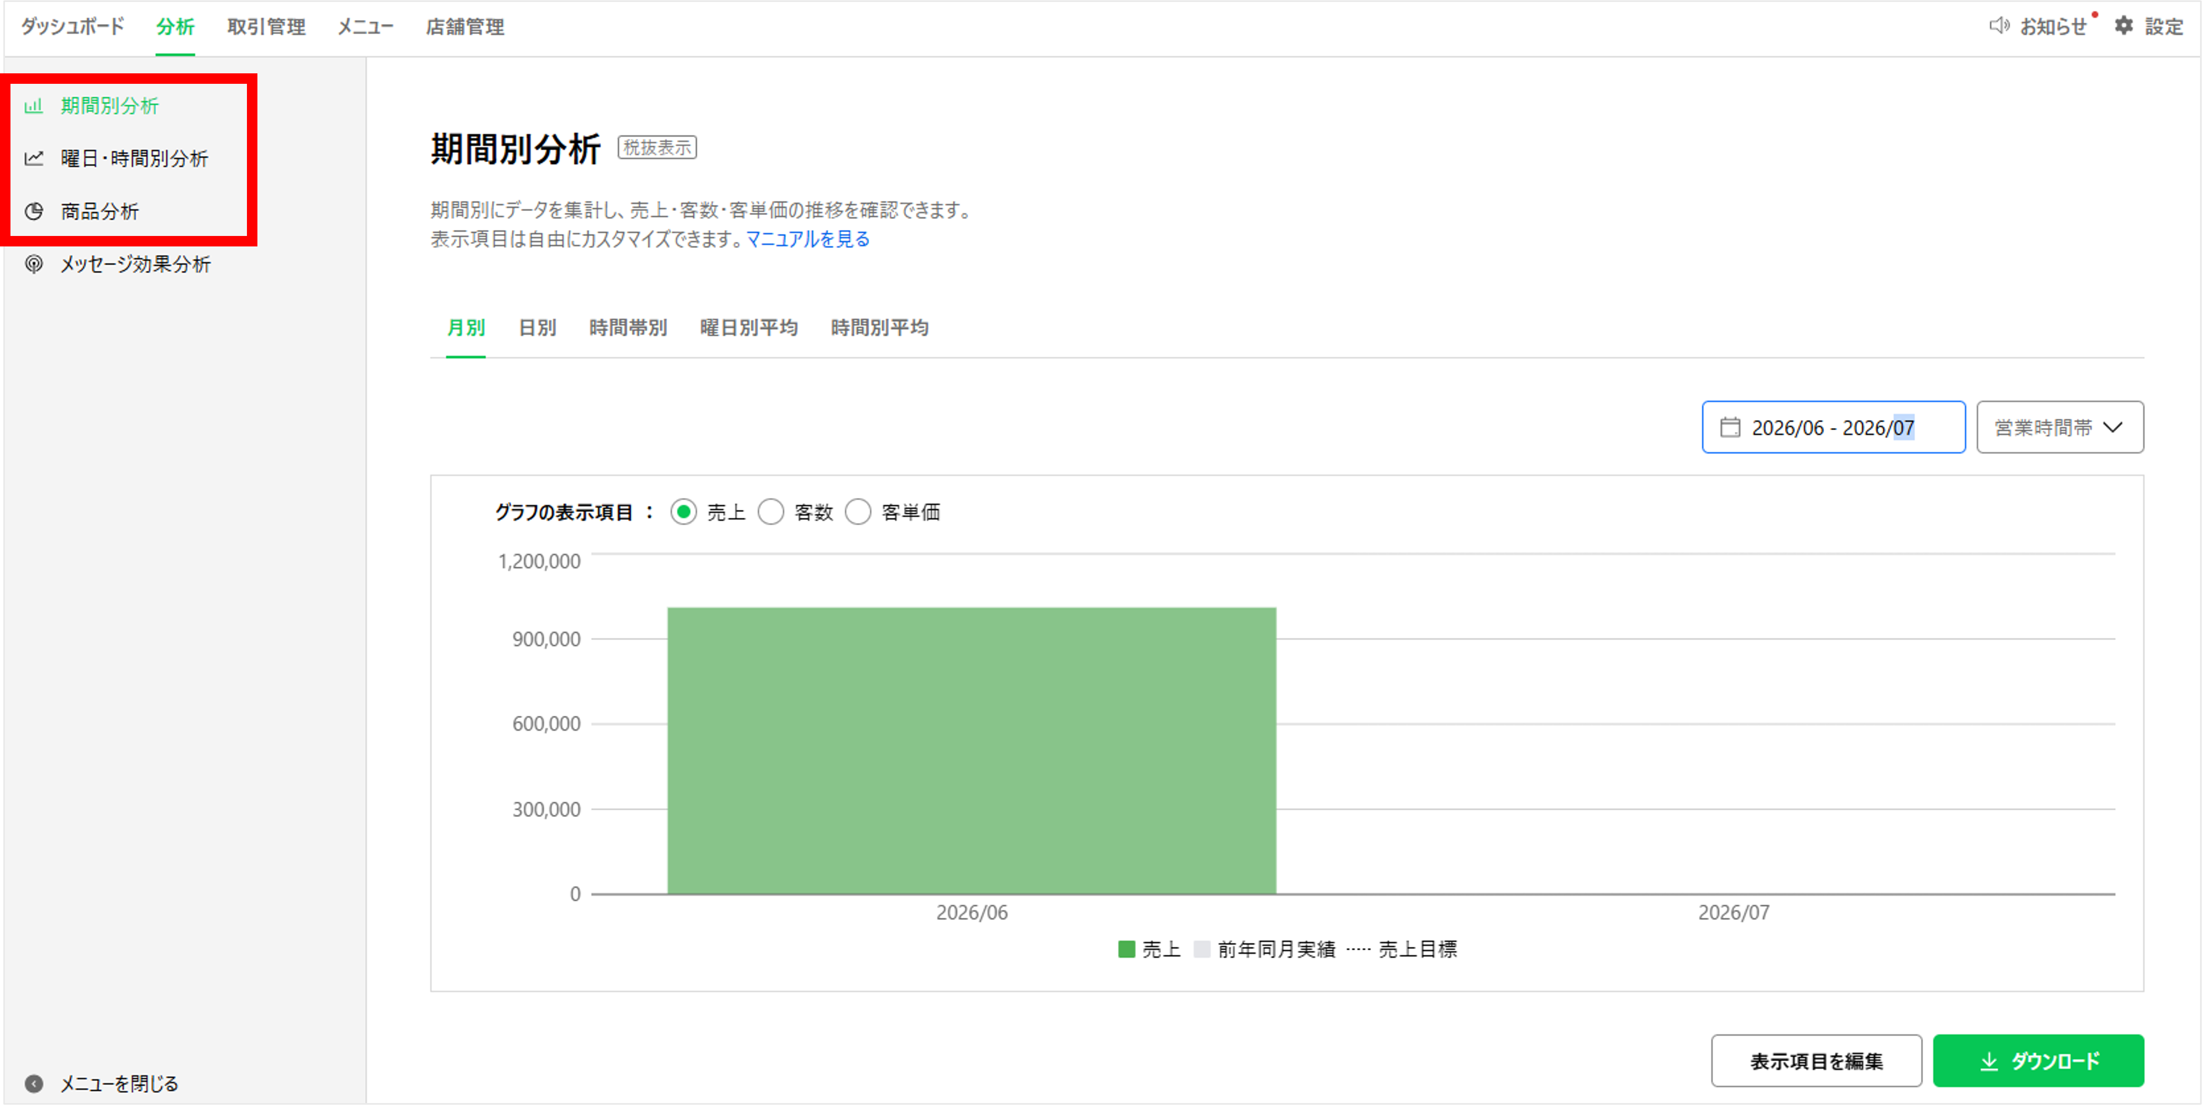The height and width of the screenshot is (1105, 2202).
Task: Click the target icon beside メッセージ効果分析
Action: [33, 264]
